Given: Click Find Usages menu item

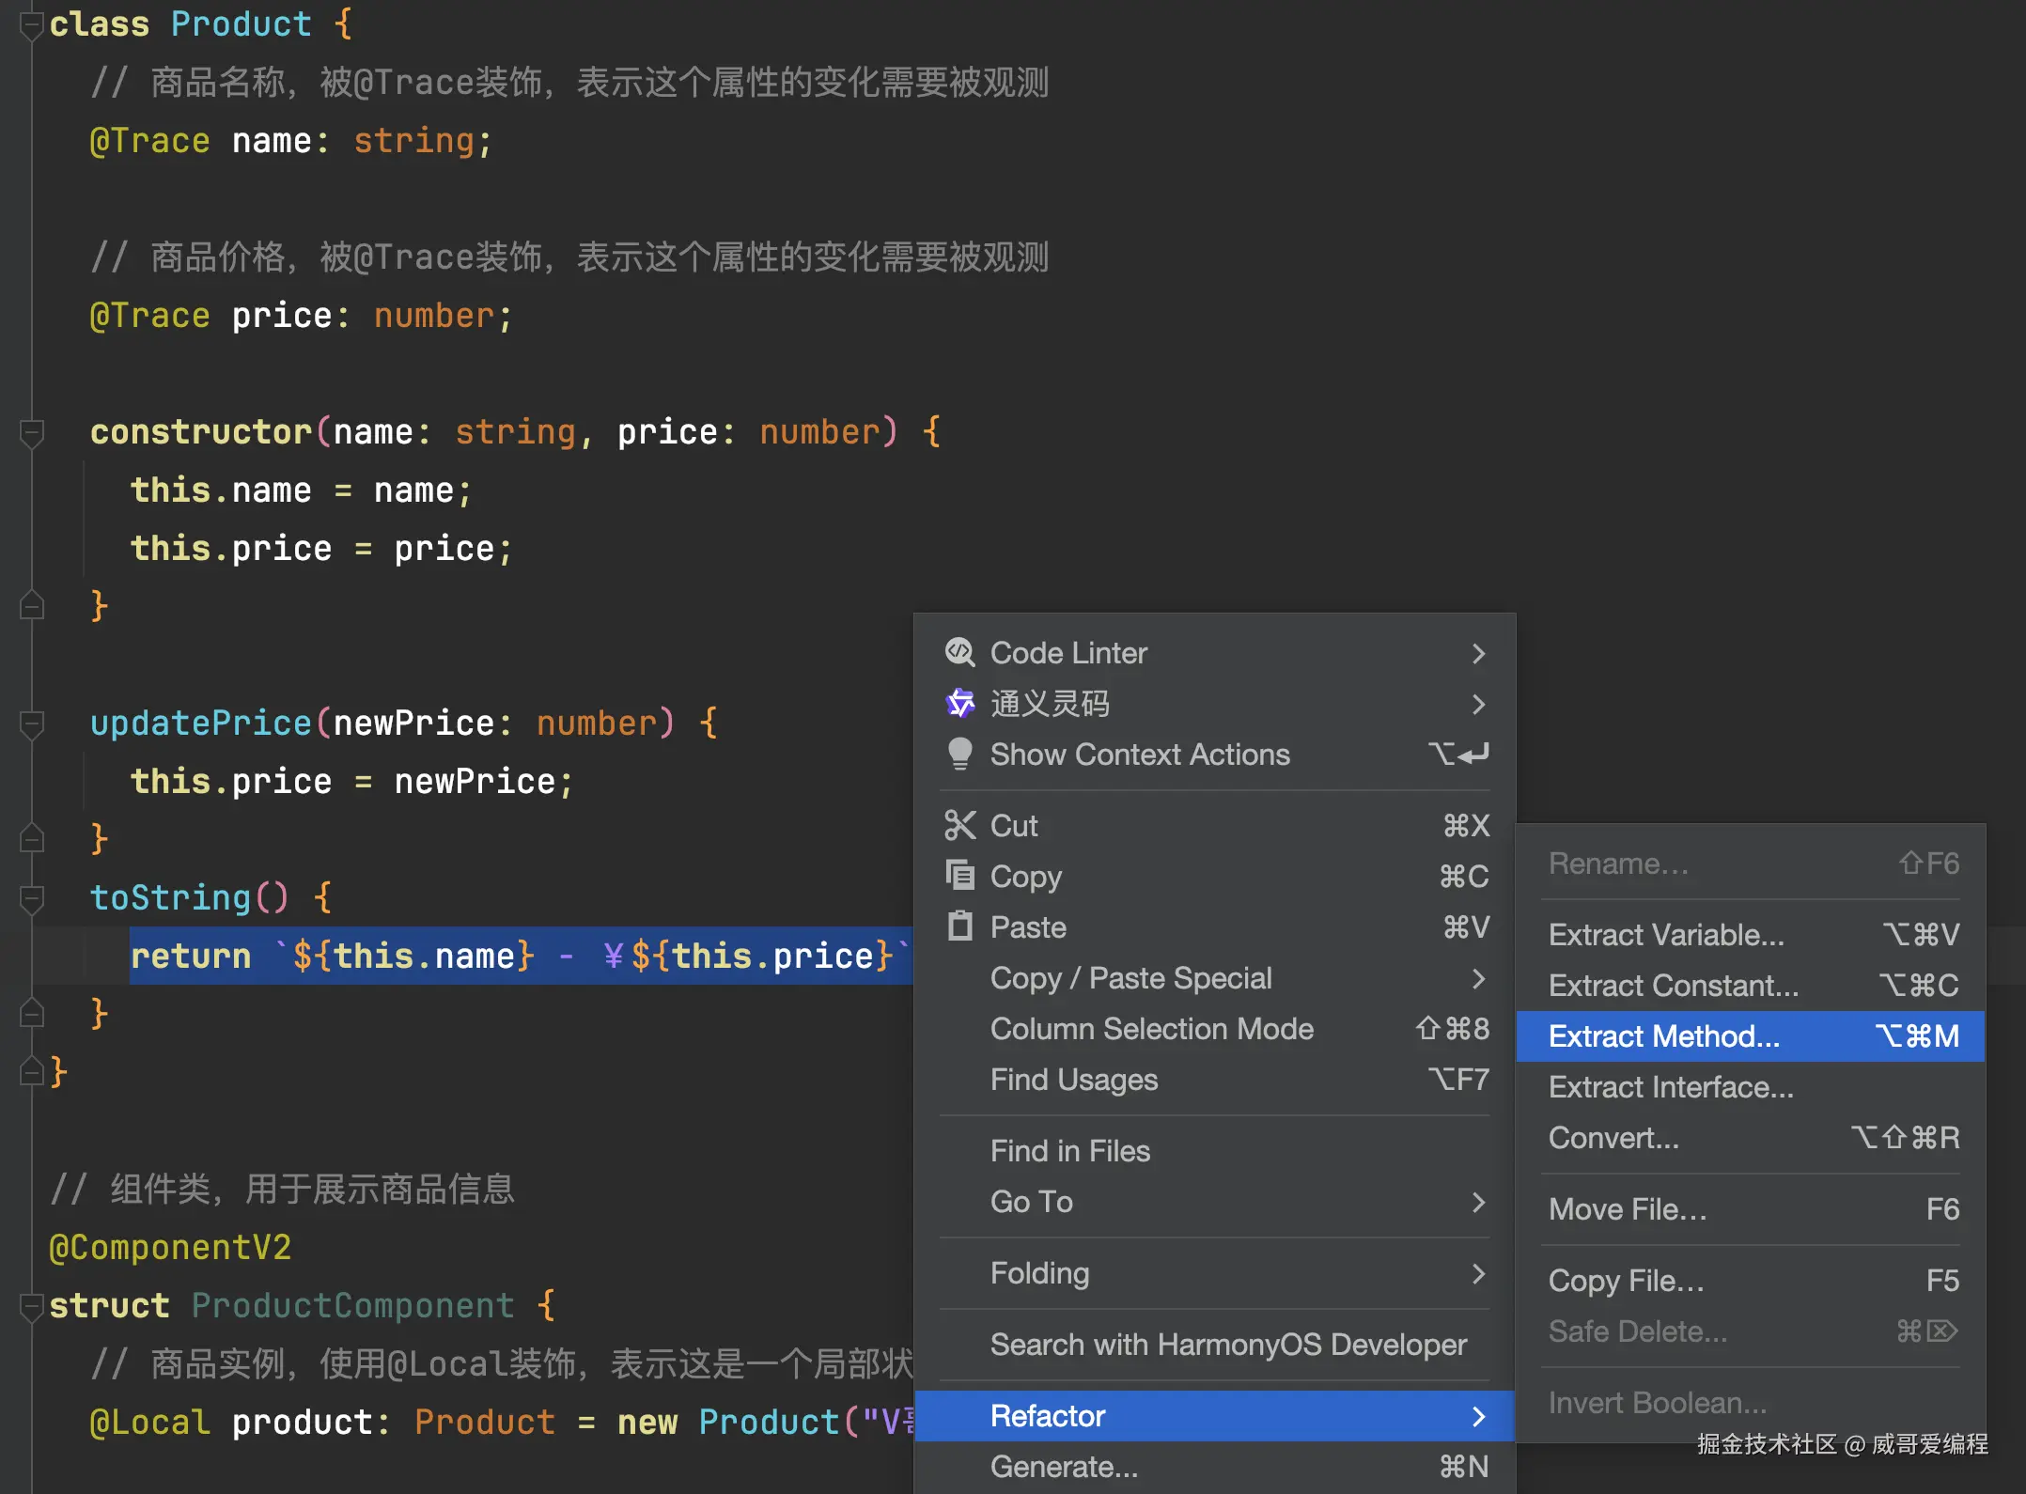Looking at the screenshot, I should pos(1073,1080).
